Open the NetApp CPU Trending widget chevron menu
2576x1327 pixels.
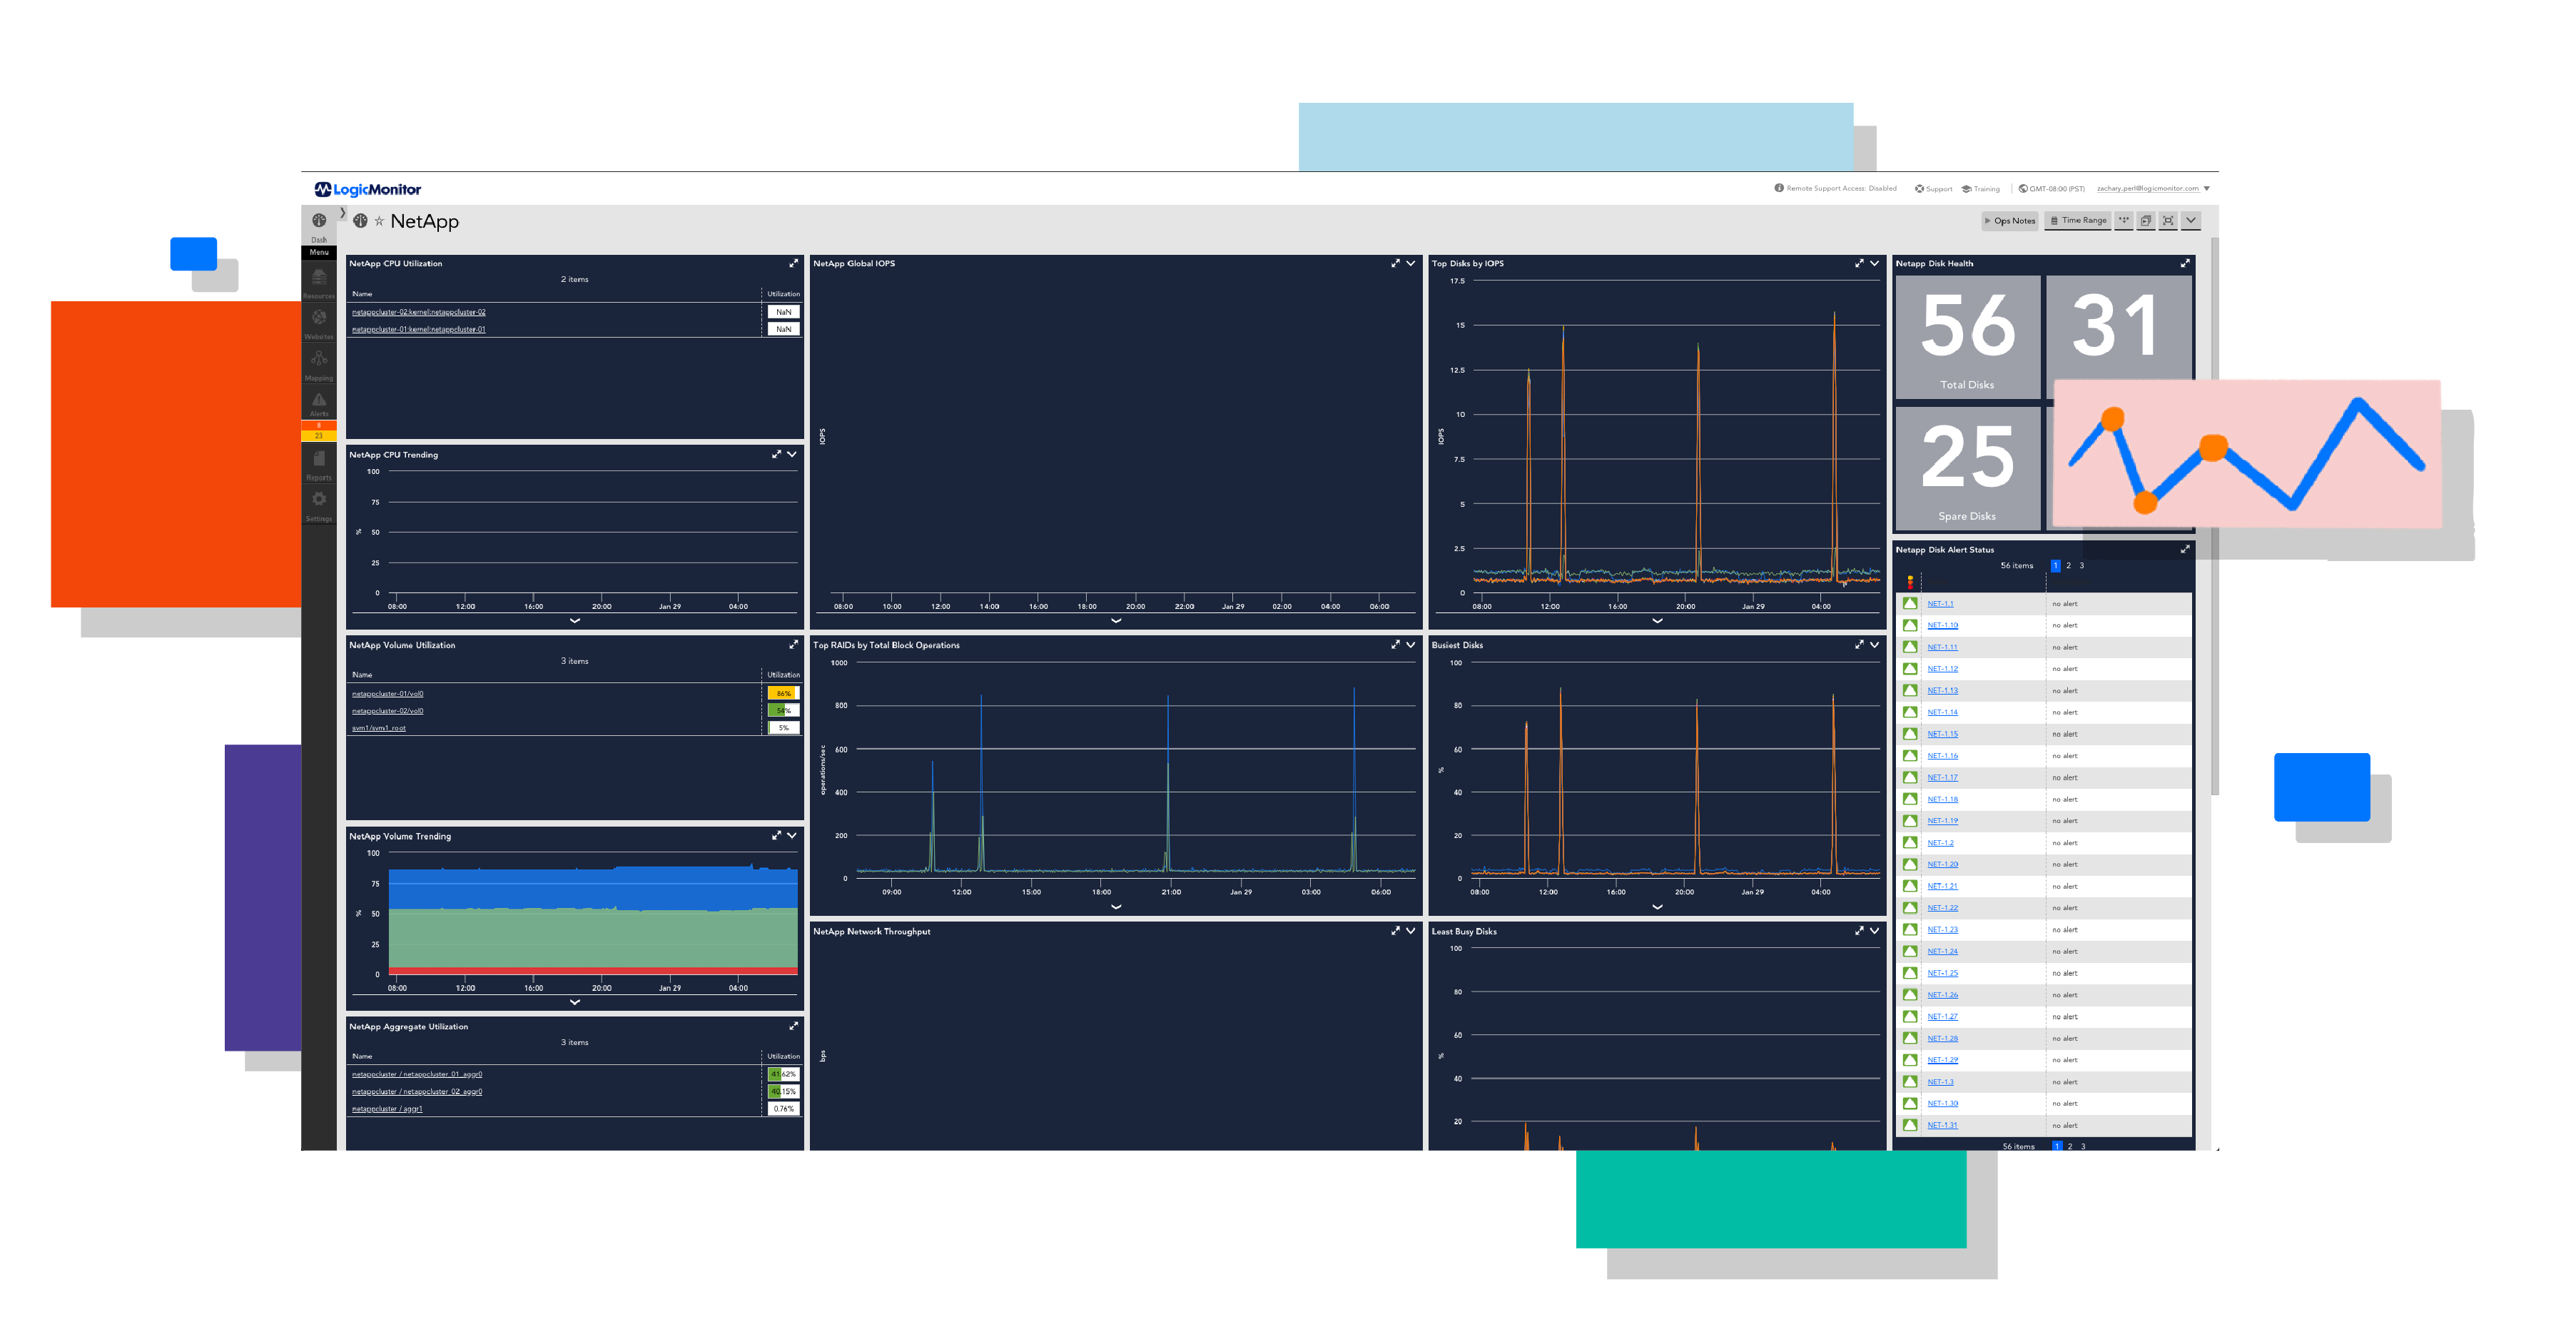coord(792,455)
